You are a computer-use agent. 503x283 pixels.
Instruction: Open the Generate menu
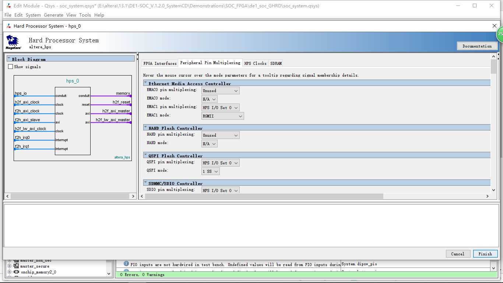coord(53,15)
